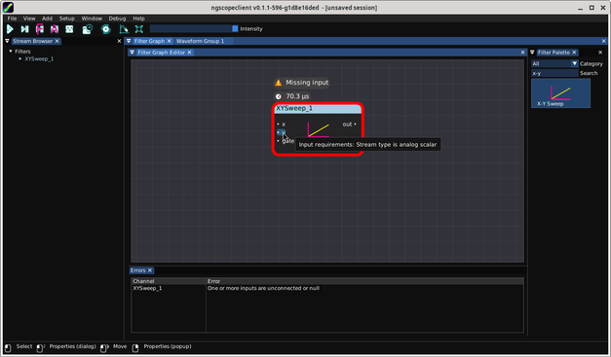611x357 pixels.
Task: Click the fullscreen expand arrows toolbar icon
Action: (138, 29)
